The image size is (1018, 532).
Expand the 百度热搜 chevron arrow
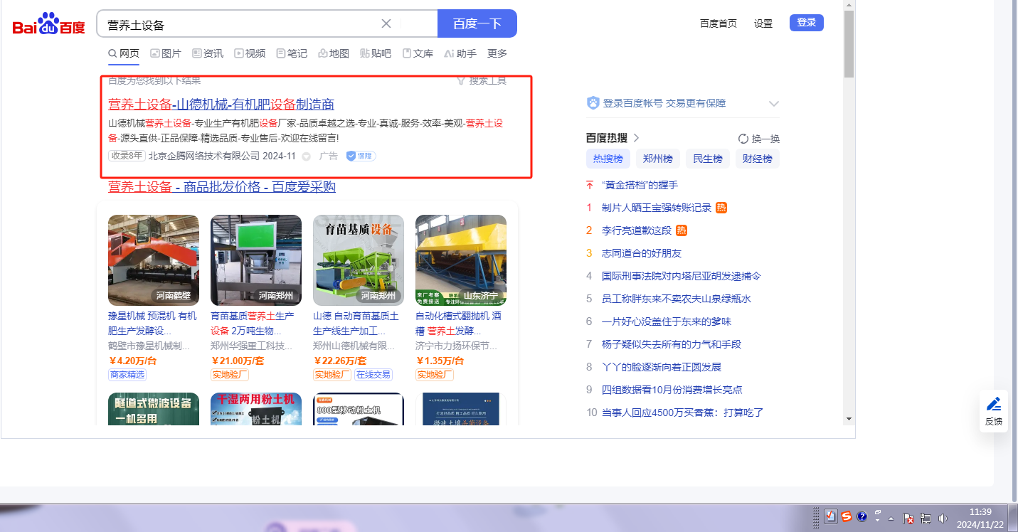click(x=636, y=138)
